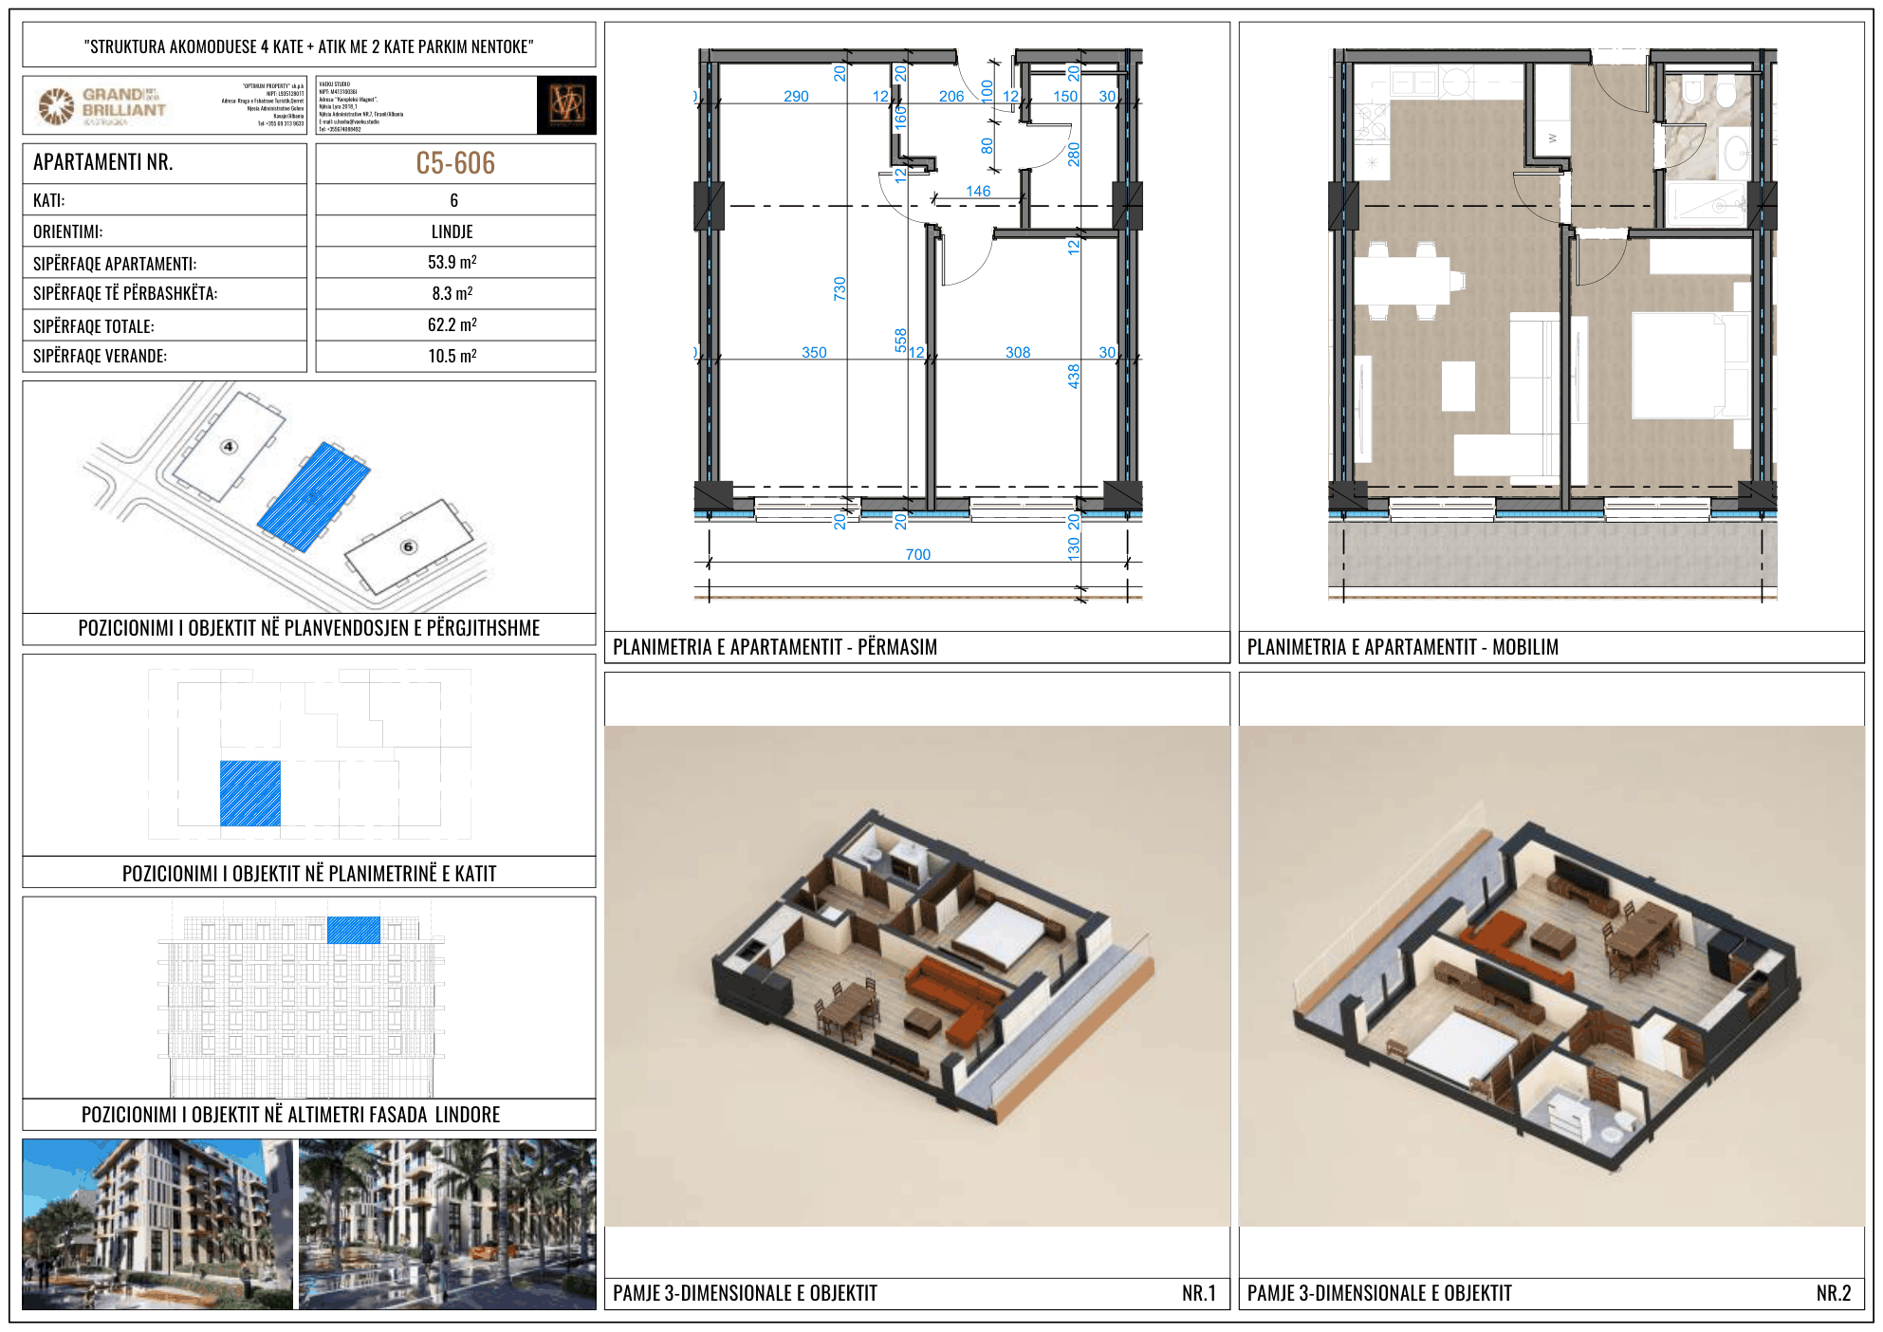Screen dimensions: 1883x1332
Task: Click the 'NR.2' label
Action: [1834, 1294]
